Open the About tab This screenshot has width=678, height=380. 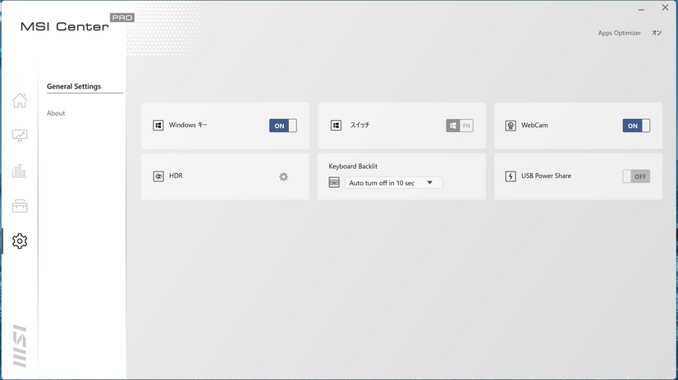(56, 113)
